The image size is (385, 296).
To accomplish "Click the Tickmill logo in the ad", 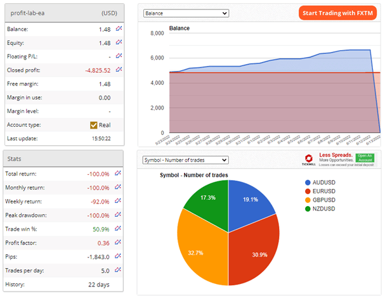I will [x=308, y=160].
